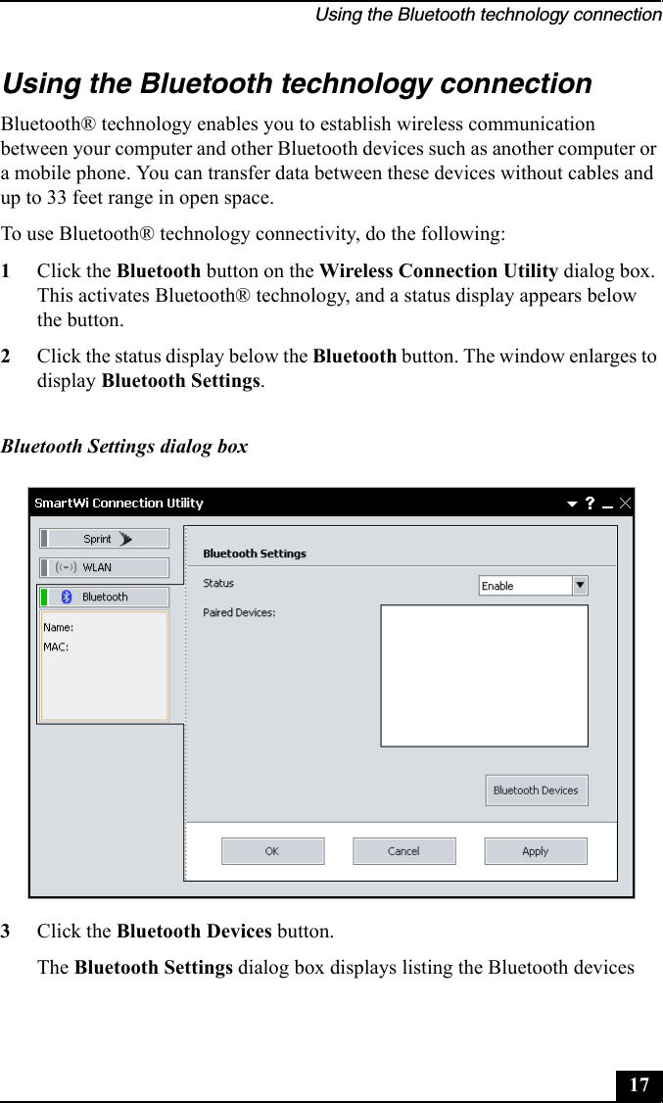Click the question mark help icon
The image size is (663, 1103).
click(590, 503)
